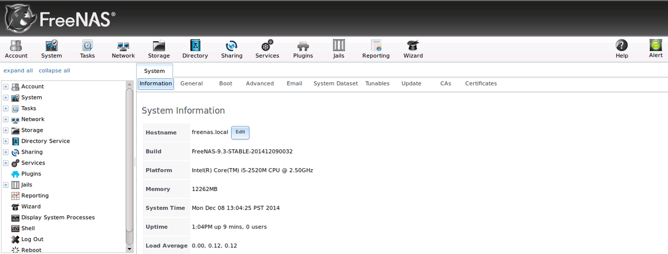
Task: Open Wizard in the tree
Action: (31, 207)
